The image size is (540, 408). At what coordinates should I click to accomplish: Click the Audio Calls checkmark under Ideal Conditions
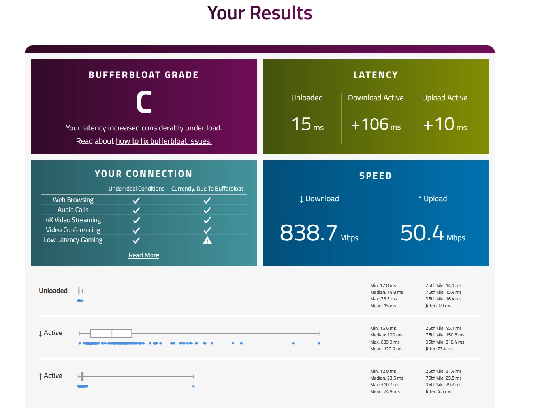click(x=136, y=210)
